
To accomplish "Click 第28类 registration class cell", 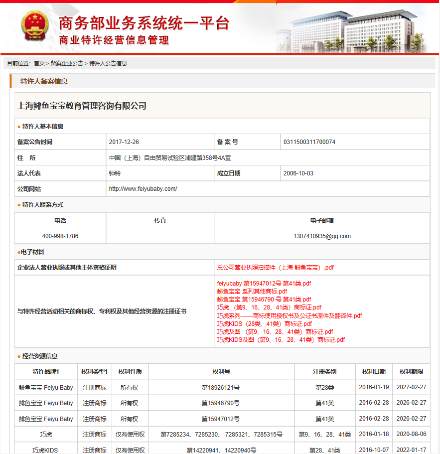I will click(325, 387).
